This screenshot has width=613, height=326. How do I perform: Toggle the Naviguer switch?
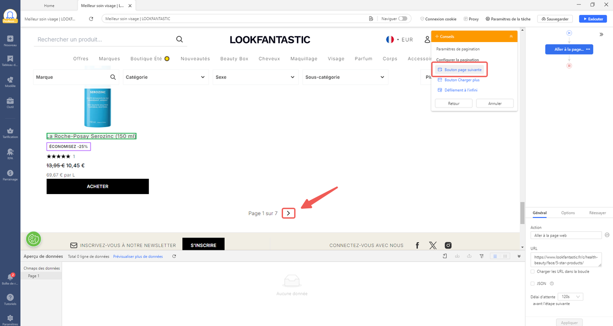[403, 19]
